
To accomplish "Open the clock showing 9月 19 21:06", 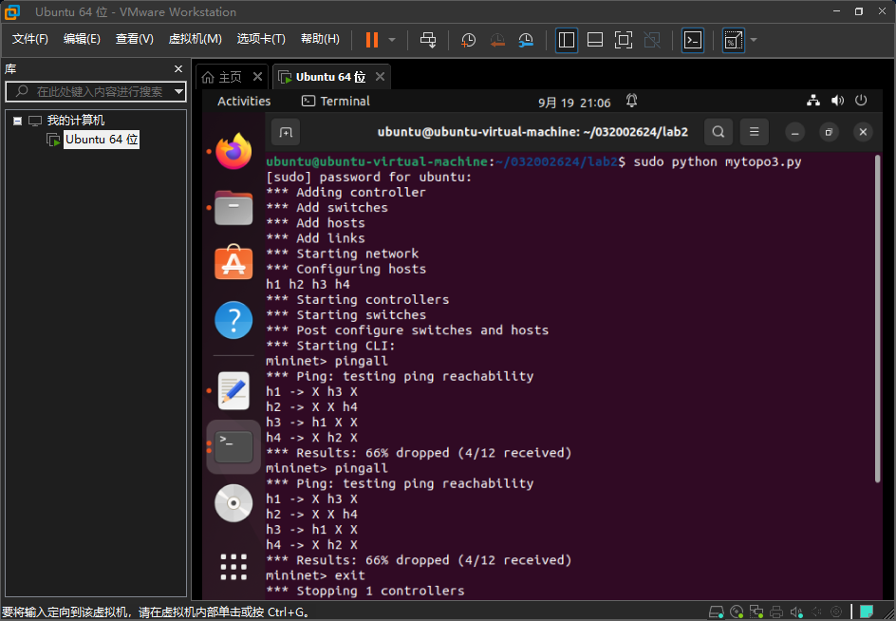I will 574,103.
